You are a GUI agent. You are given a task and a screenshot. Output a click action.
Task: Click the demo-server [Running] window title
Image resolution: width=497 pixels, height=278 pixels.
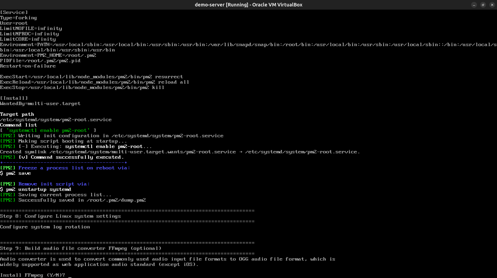248,5
